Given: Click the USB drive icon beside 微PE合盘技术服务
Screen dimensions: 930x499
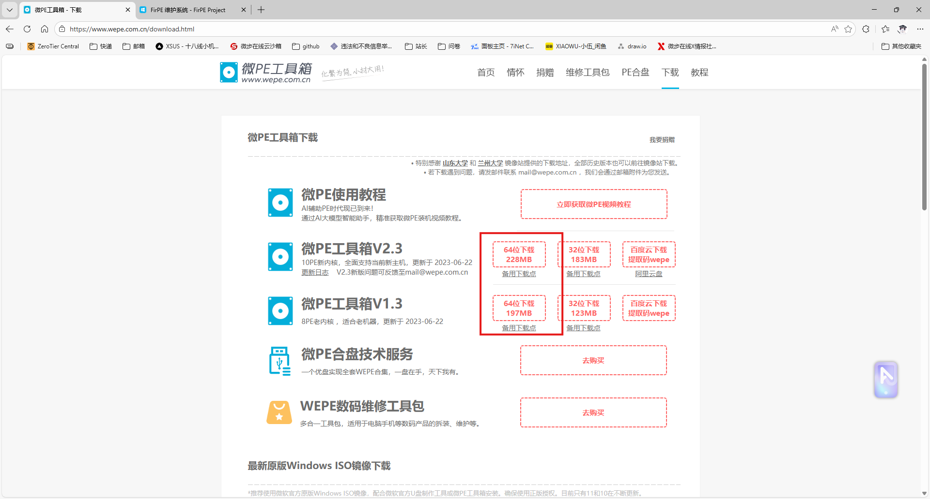Looking at the screenshot, I should (x=279, y=360).
